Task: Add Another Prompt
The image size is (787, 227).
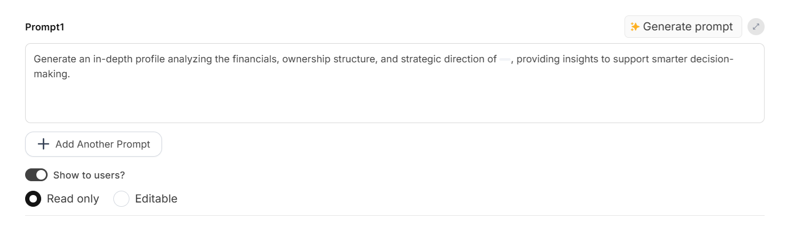Action: [94, 144]
